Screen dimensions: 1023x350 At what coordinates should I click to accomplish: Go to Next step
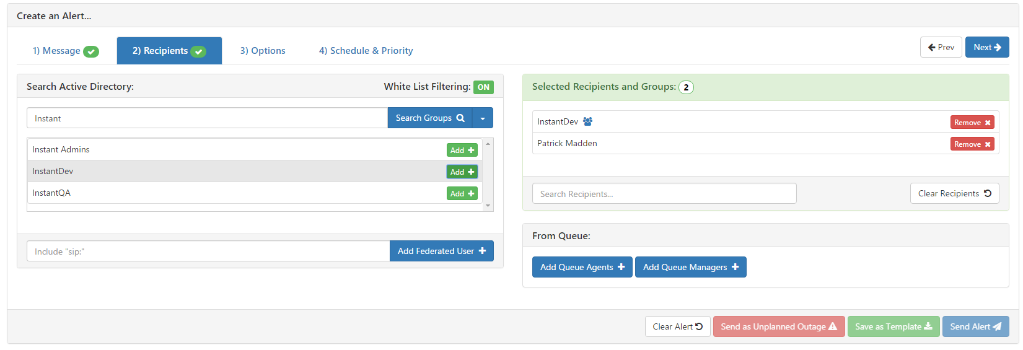pos(987,47)
